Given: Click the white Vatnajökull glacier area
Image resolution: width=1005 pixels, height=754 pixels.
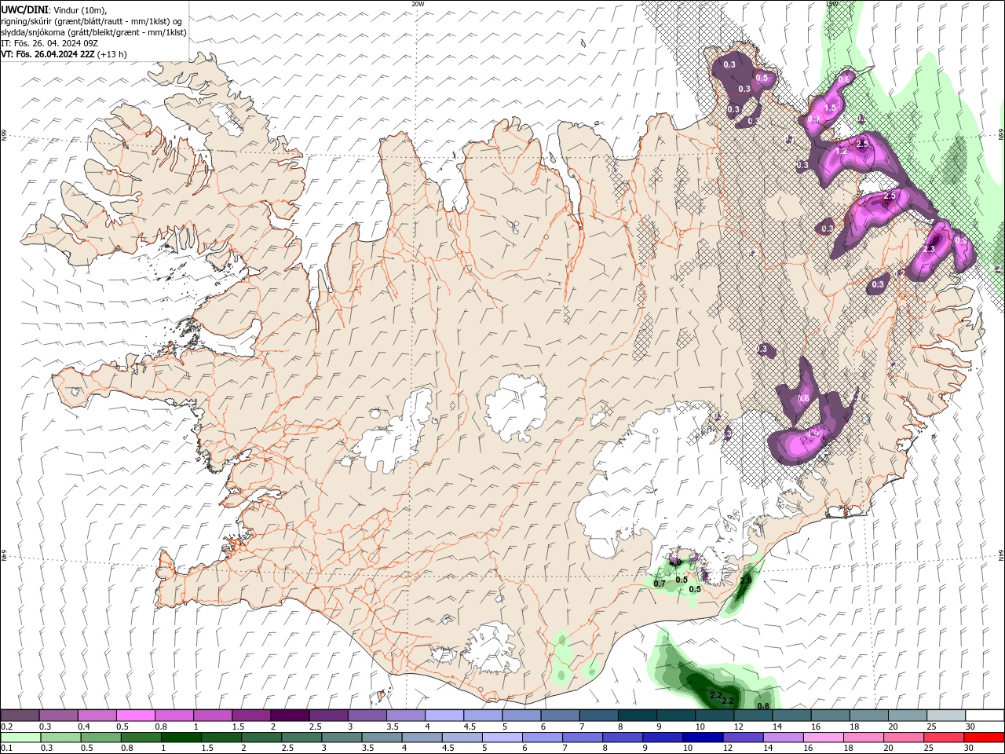Looking at the screenshot, I should click(x=652, y=479).
